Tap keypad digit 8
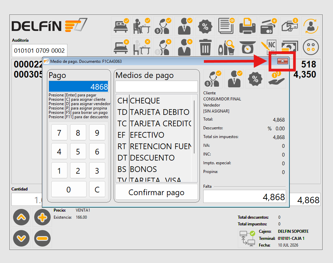The image size is (333, 263). (x=78, y=133)
